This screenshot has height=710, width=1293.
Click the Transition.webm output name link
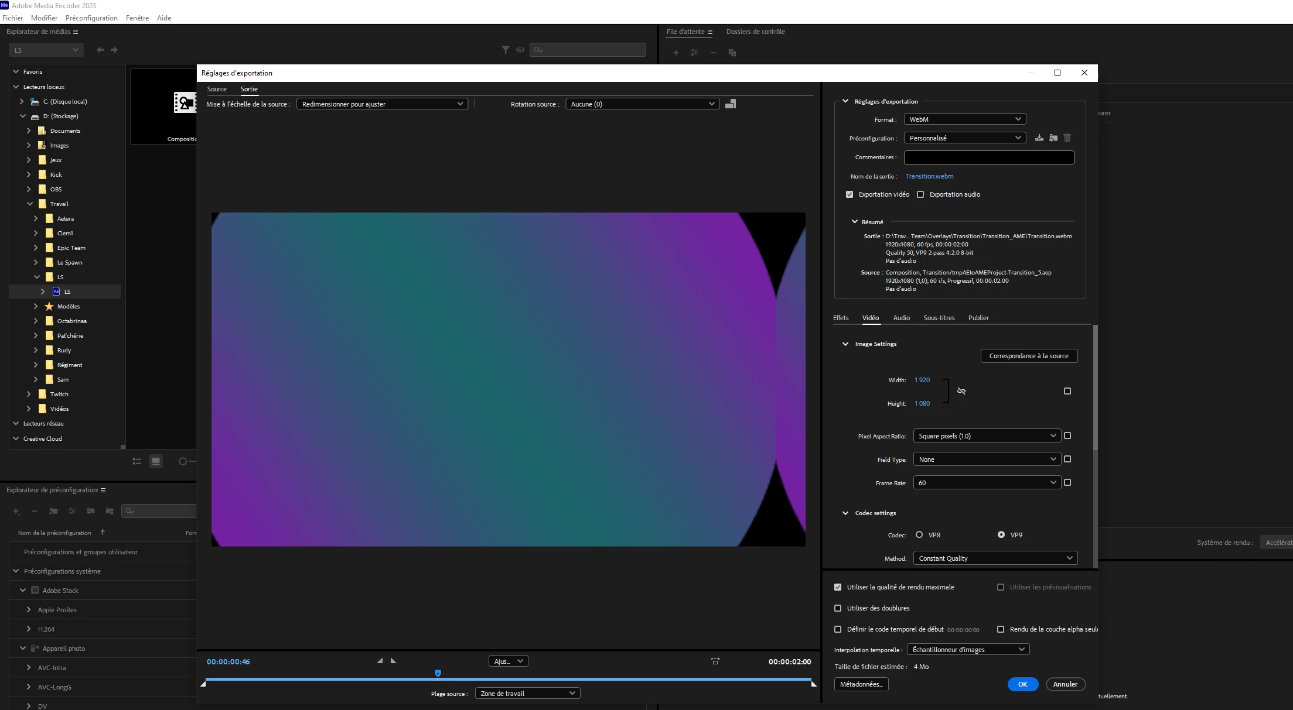(929, 176)
